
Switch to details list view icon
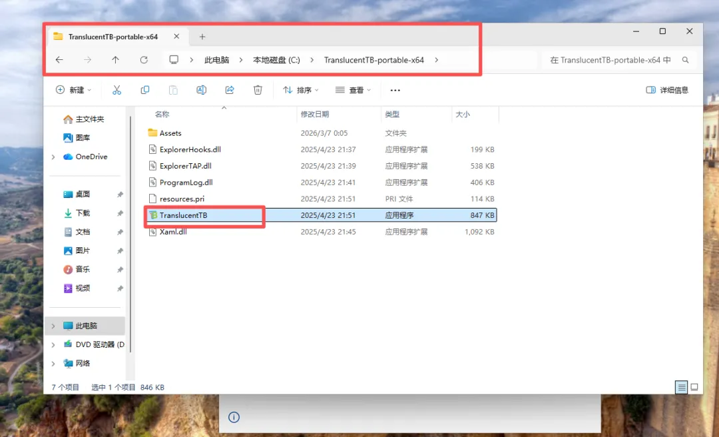682,388
